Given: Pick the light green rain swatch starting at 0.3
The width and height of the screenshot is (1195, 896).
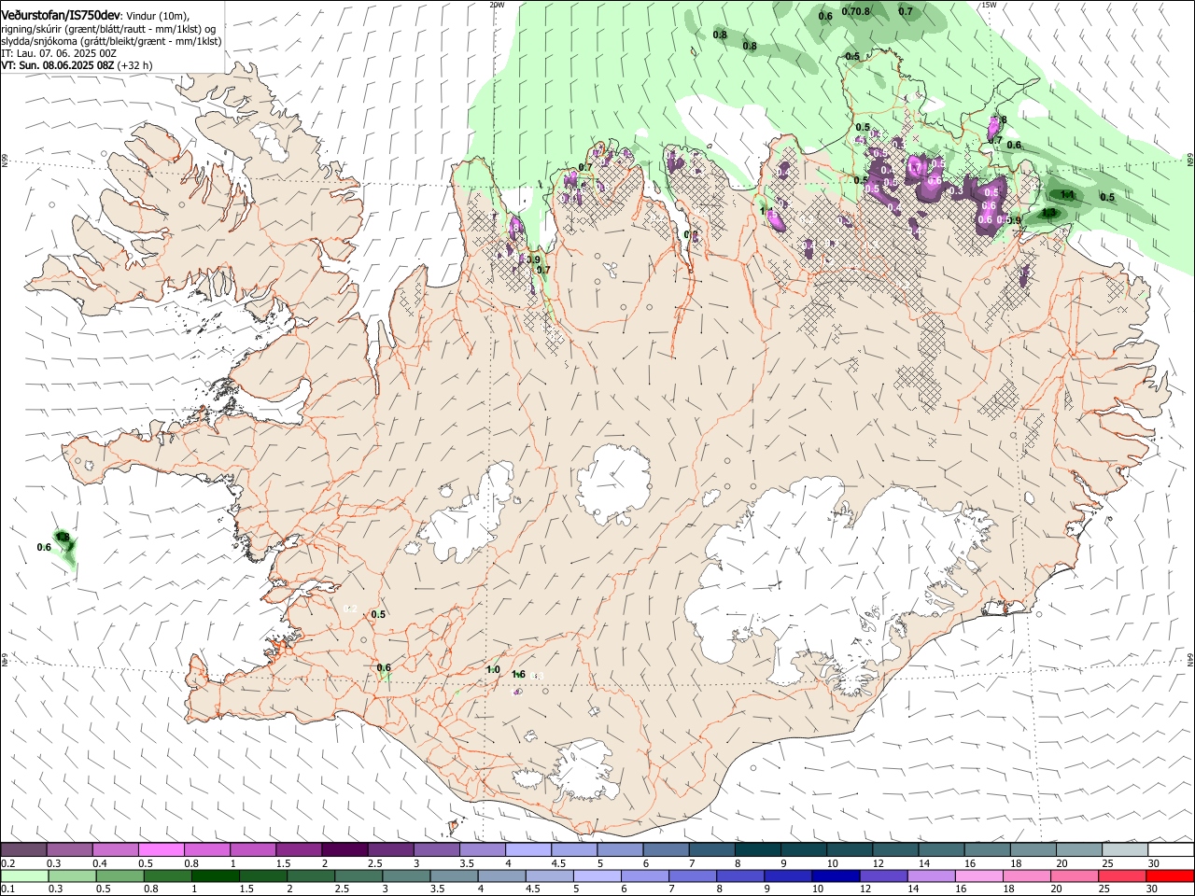Looking at the screenshot, I should (x=72, y=876).
